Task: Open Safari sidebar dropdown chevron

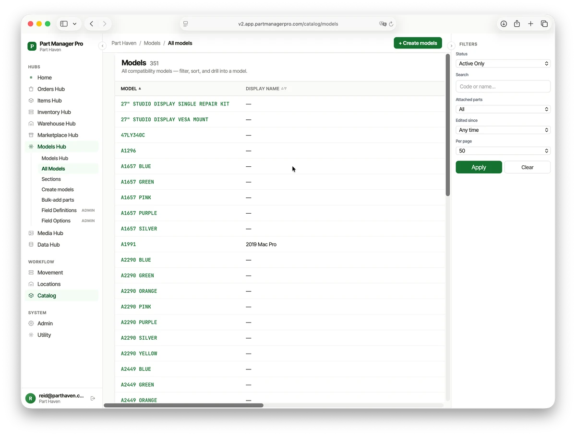Action: coord(74,23)
